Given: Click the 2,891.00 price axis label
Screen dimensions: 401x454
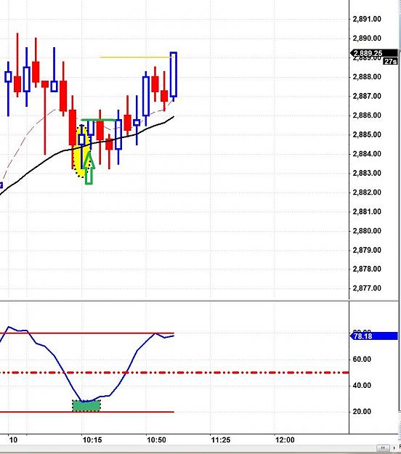Looking at the screenshot, I should click(367, 19).
